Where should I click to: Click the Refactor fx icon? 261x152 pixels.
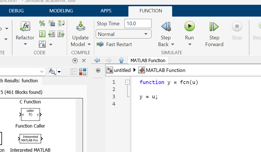25,27
